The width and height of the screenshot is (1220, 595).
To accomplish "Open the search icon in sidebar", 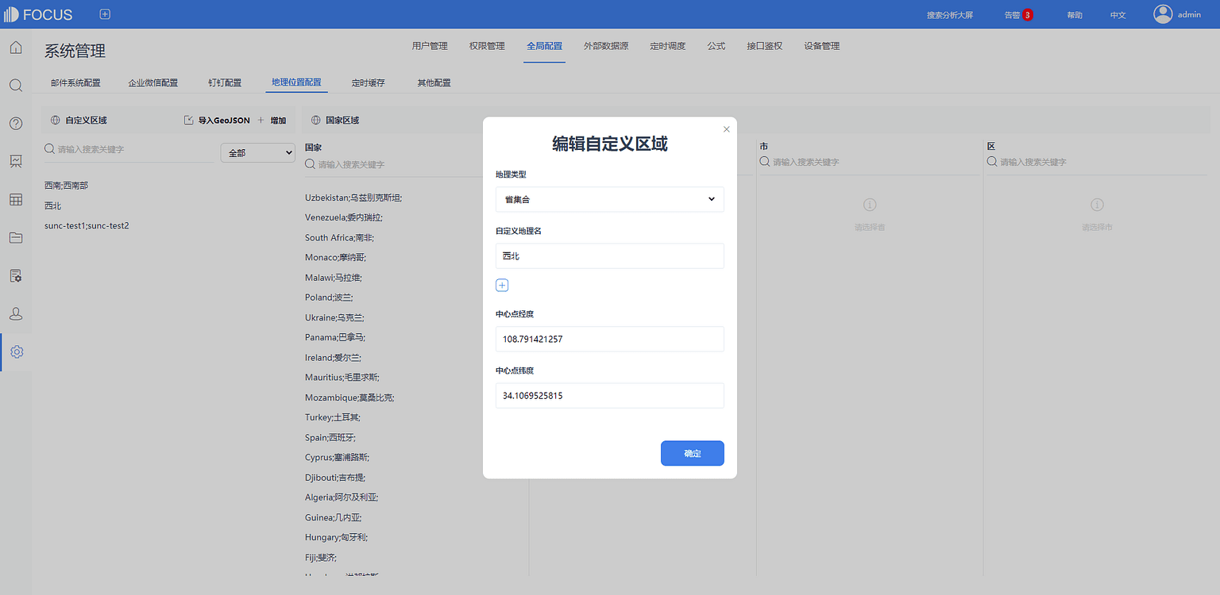I will point(16,85).
